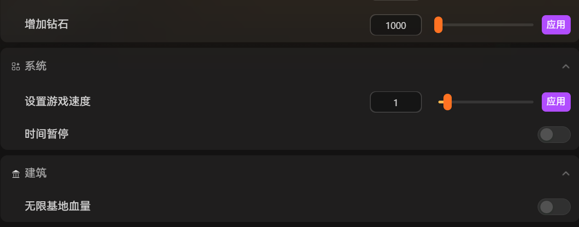Turn on 无限基地血量 switch
This screenshot has width=579, height=227.
553,207
